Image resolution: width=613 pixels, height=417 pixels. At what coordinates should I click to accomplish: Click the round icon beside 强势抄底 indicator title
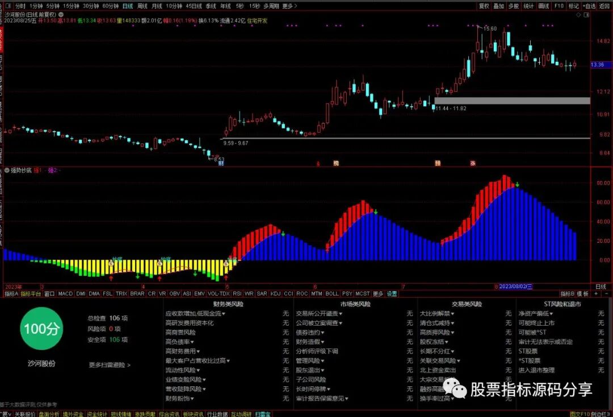tap(7, 170)
